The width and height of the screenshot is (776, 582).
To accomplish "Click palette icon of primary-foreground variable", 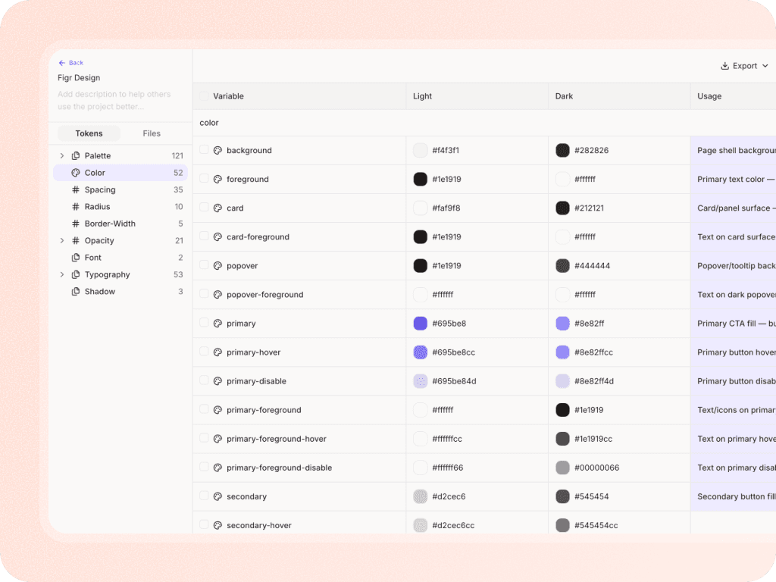I will [217, 410].
